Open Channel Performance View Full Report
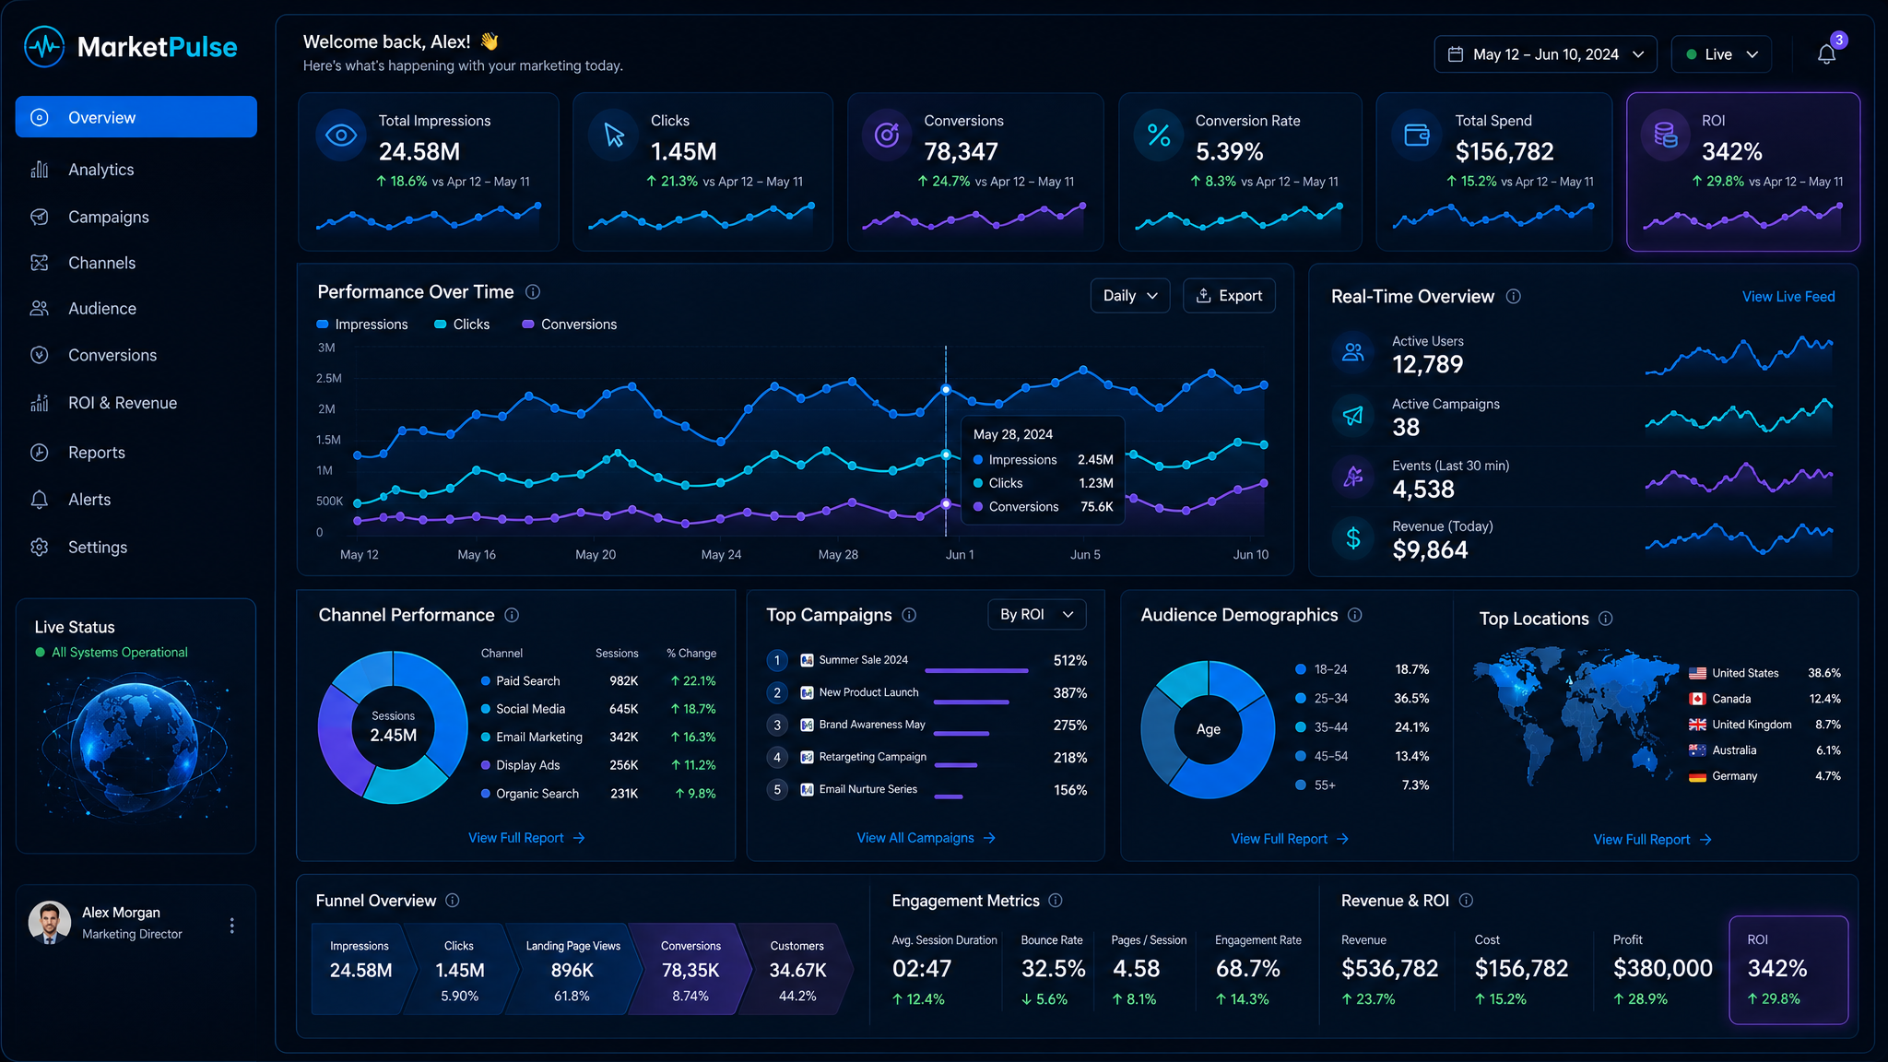Image resolution: width=1888 pixels, height=1062 pixels. point(526,838)
